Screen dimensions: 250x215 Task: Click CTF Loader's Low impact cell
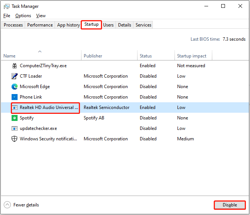(181, 76)
